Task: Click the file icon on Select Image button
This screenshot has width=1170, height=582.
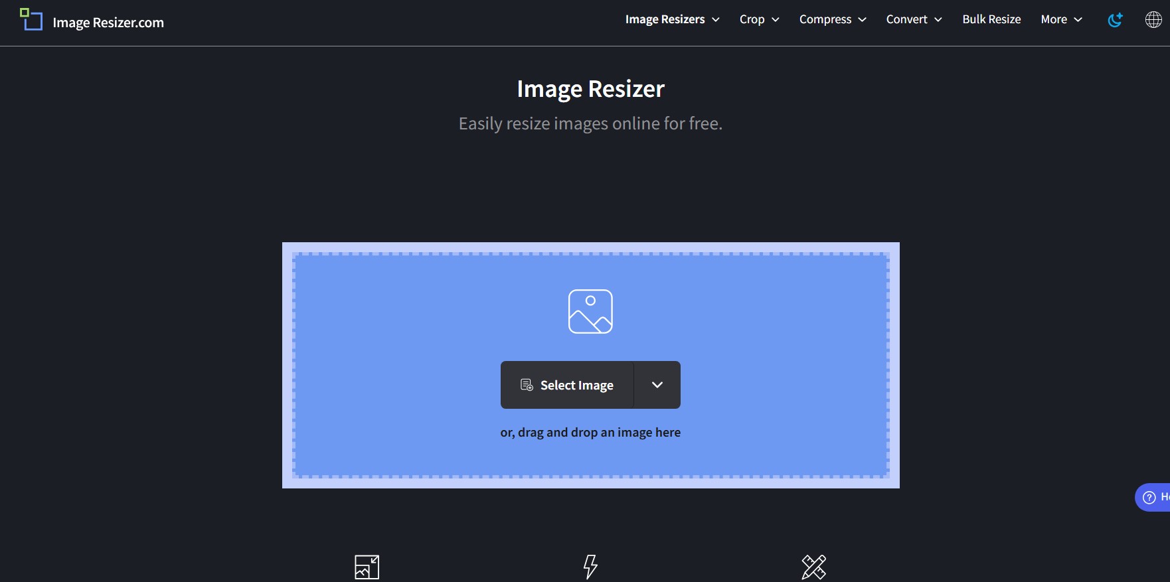Action: (x=527, y=385)
